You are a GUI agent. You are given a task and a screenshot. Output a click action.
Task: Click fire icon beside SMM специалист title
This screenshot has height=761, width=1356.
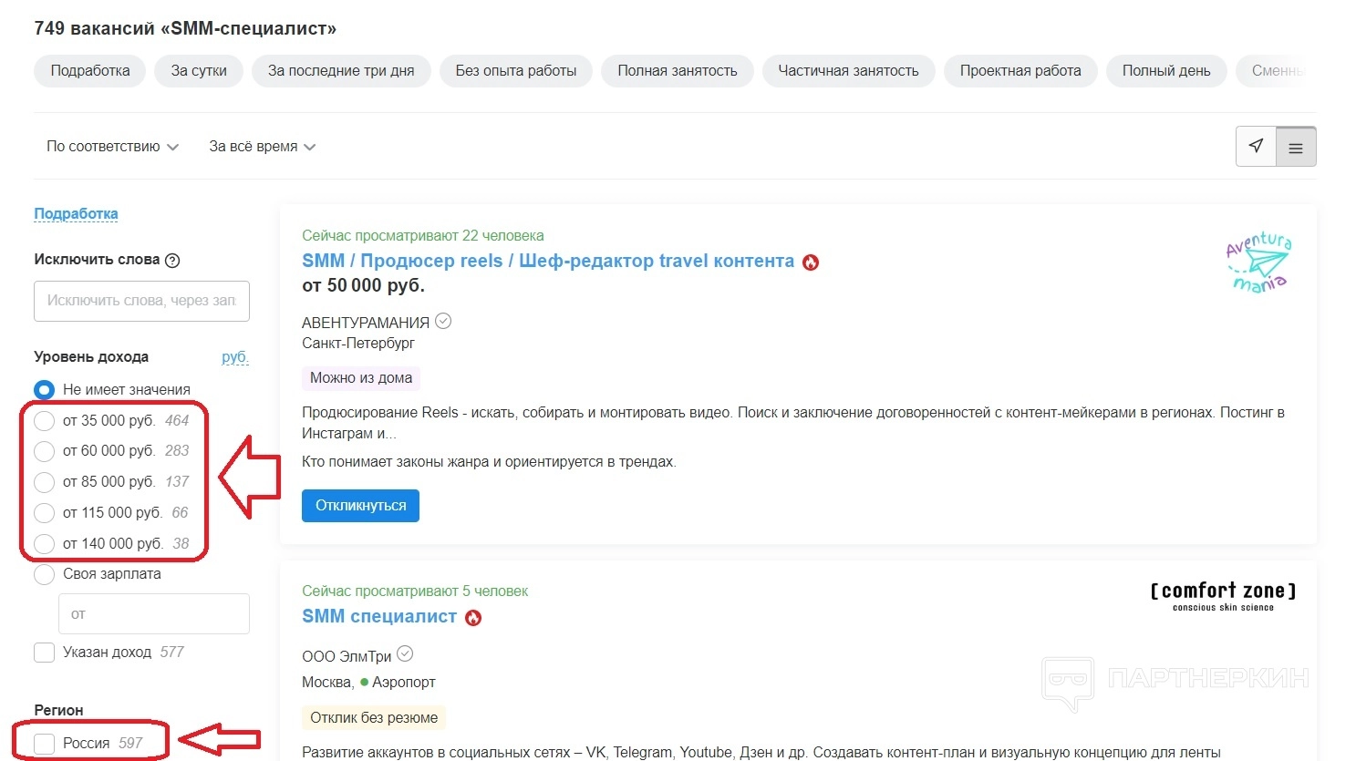pos(473,618)
